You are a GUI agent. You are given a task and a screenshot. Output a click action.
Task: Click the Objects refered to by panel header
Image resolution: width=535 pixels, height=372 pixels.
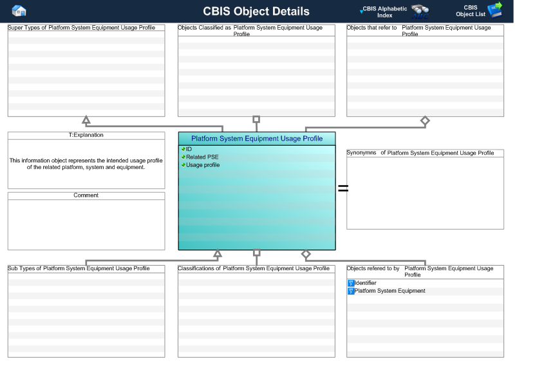pos(425,271)
